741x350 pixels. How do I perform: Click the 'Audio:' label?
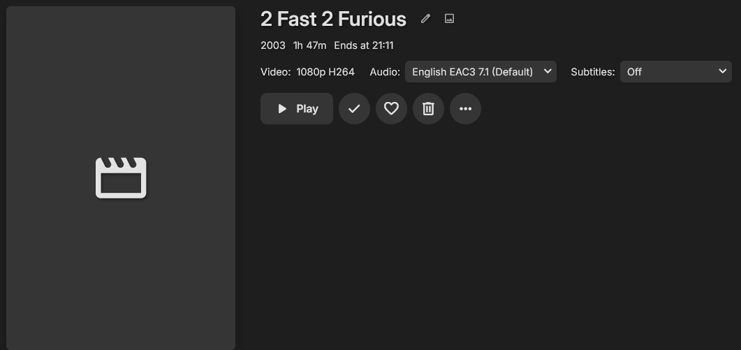[385, 72]
